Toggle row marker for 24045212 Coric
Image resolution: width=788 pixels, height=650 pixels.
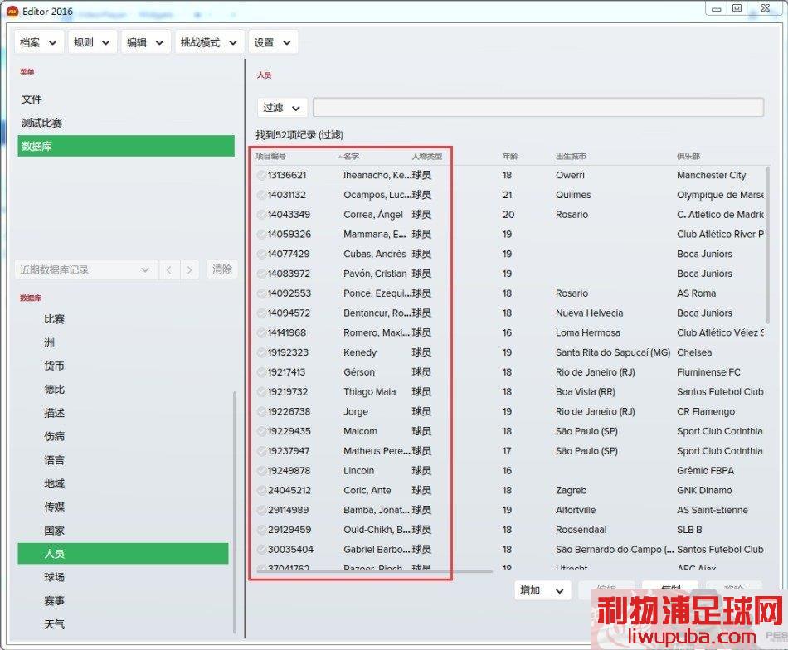click(260, 490)
